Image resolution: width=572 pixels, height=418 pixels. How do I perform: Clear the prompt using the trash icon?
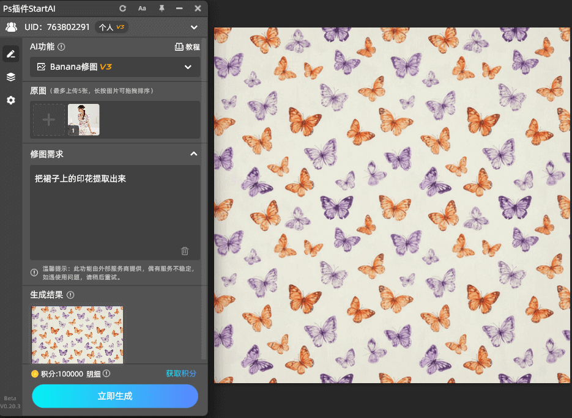coord(185,251)
